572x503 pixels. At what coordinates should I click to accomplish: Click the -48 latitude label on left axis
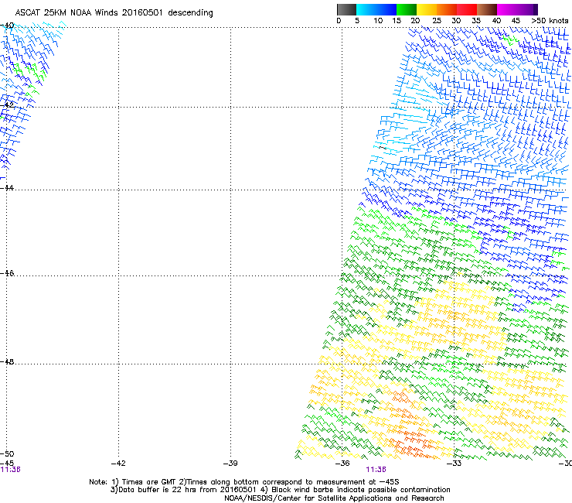(x=7, y=361)
